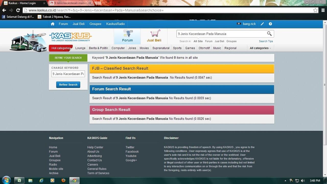Screen dimensions: 327x184
Task: Click the pencil create-post icon
Action: tap(262, 24)
